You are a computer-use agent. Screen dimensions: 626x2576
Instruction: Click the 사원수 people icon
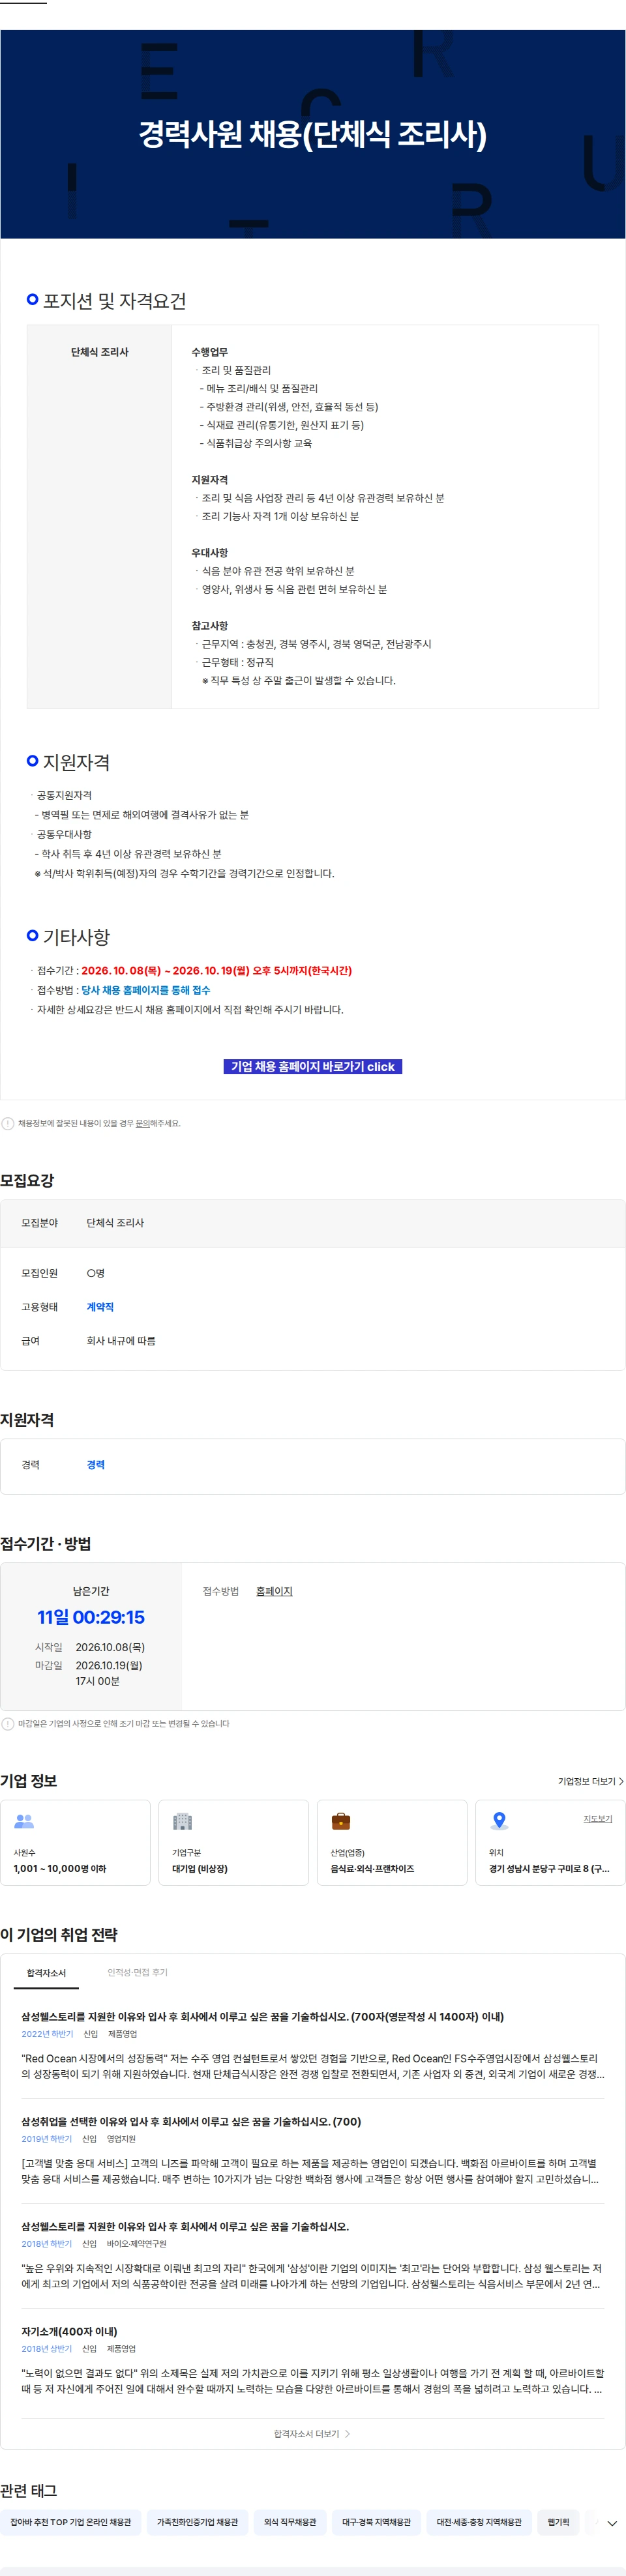[24, 1821]
